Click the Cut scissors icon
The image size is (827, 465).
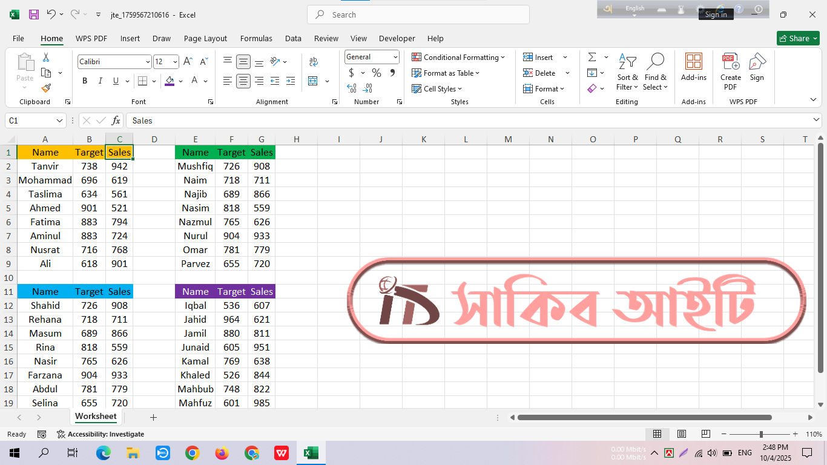(x=45, y=58)
